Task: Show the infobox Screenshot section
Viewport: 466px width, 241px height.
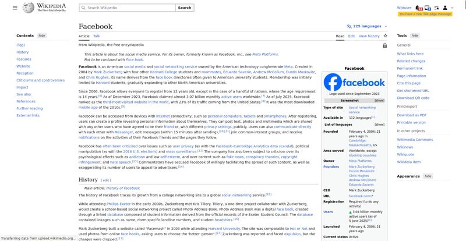Action: [379, 100]
